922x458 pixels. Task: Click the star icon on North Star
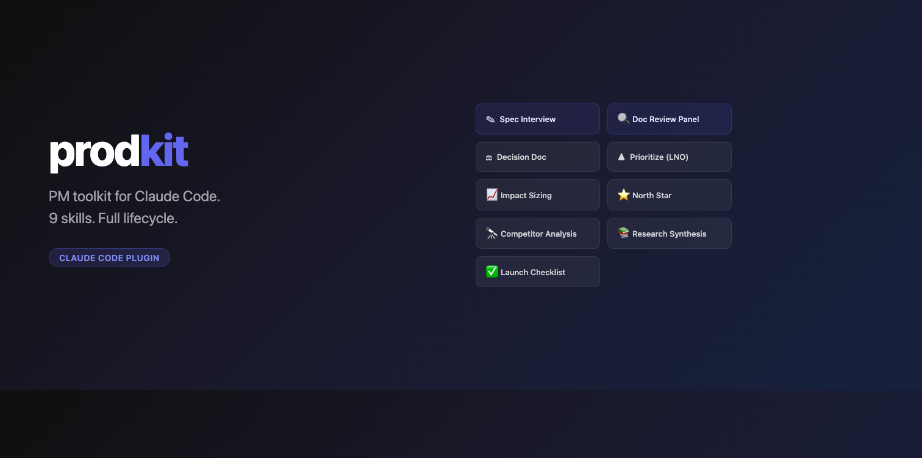tap(623, 195)
